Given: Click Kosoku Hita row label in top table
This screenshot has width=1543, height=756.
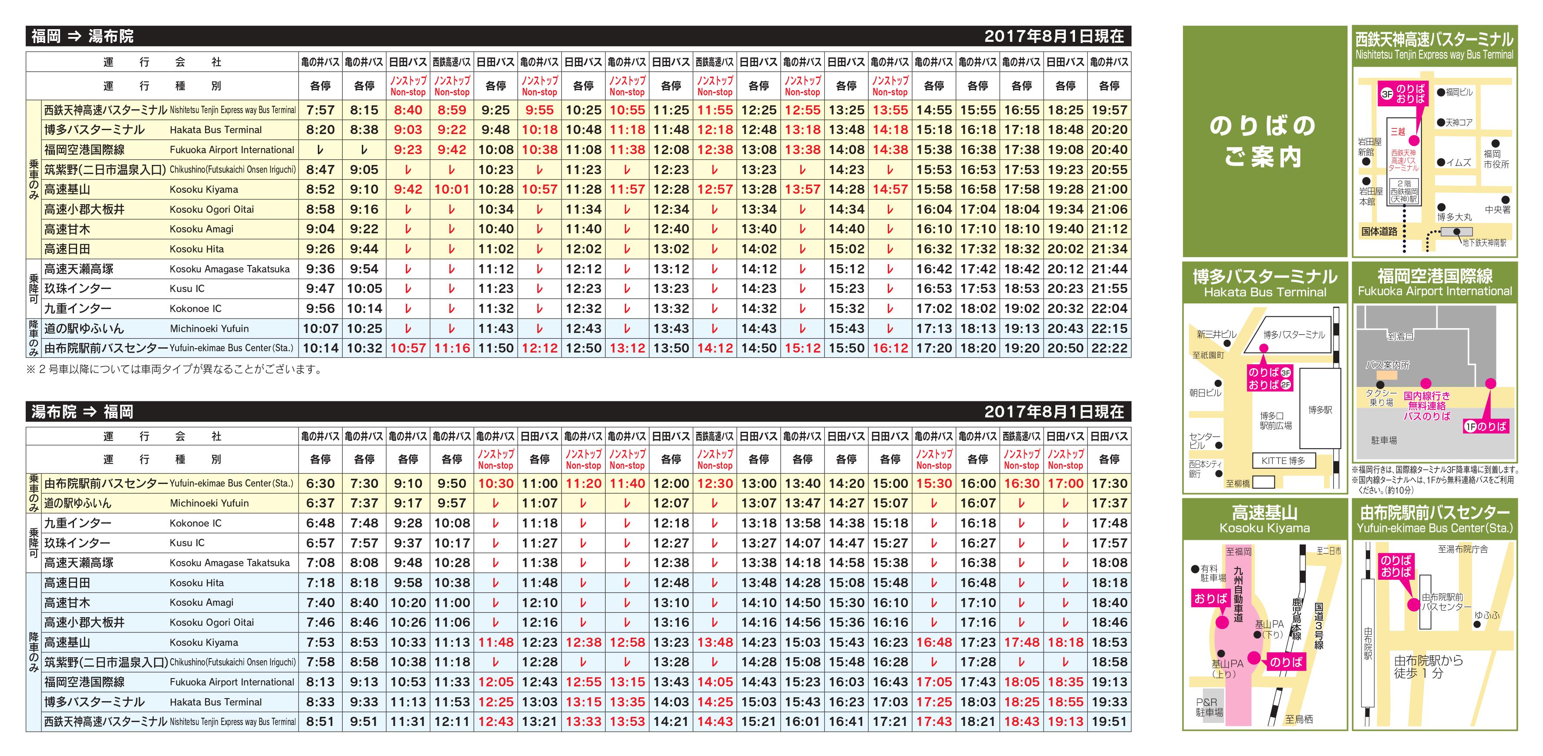Looking at the screenshot, I should coord(196,249).
